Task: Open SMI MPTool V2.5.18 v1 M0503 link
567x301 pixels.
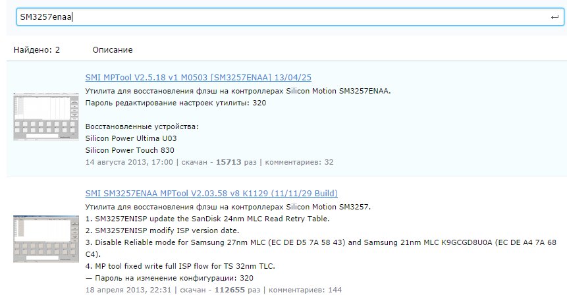Action: (198, 78)
